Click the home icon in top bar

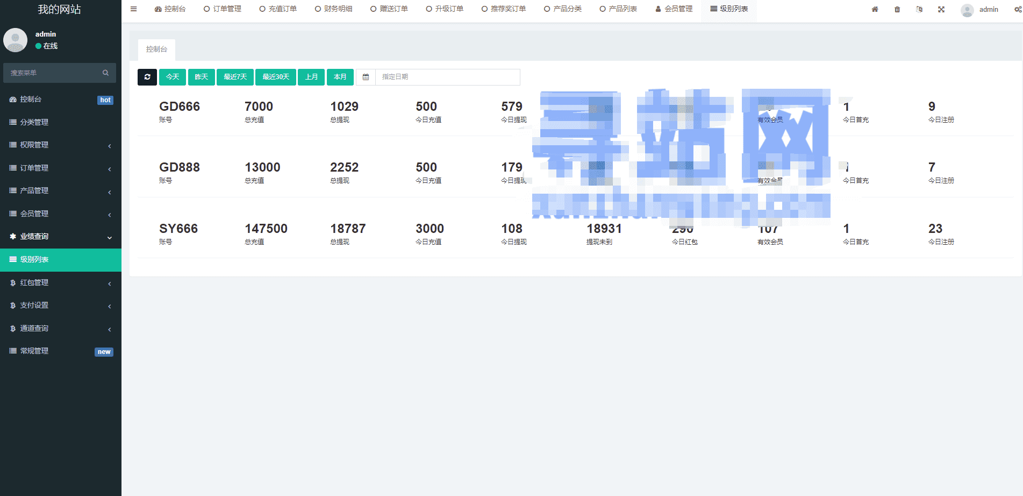coord(875,9)
